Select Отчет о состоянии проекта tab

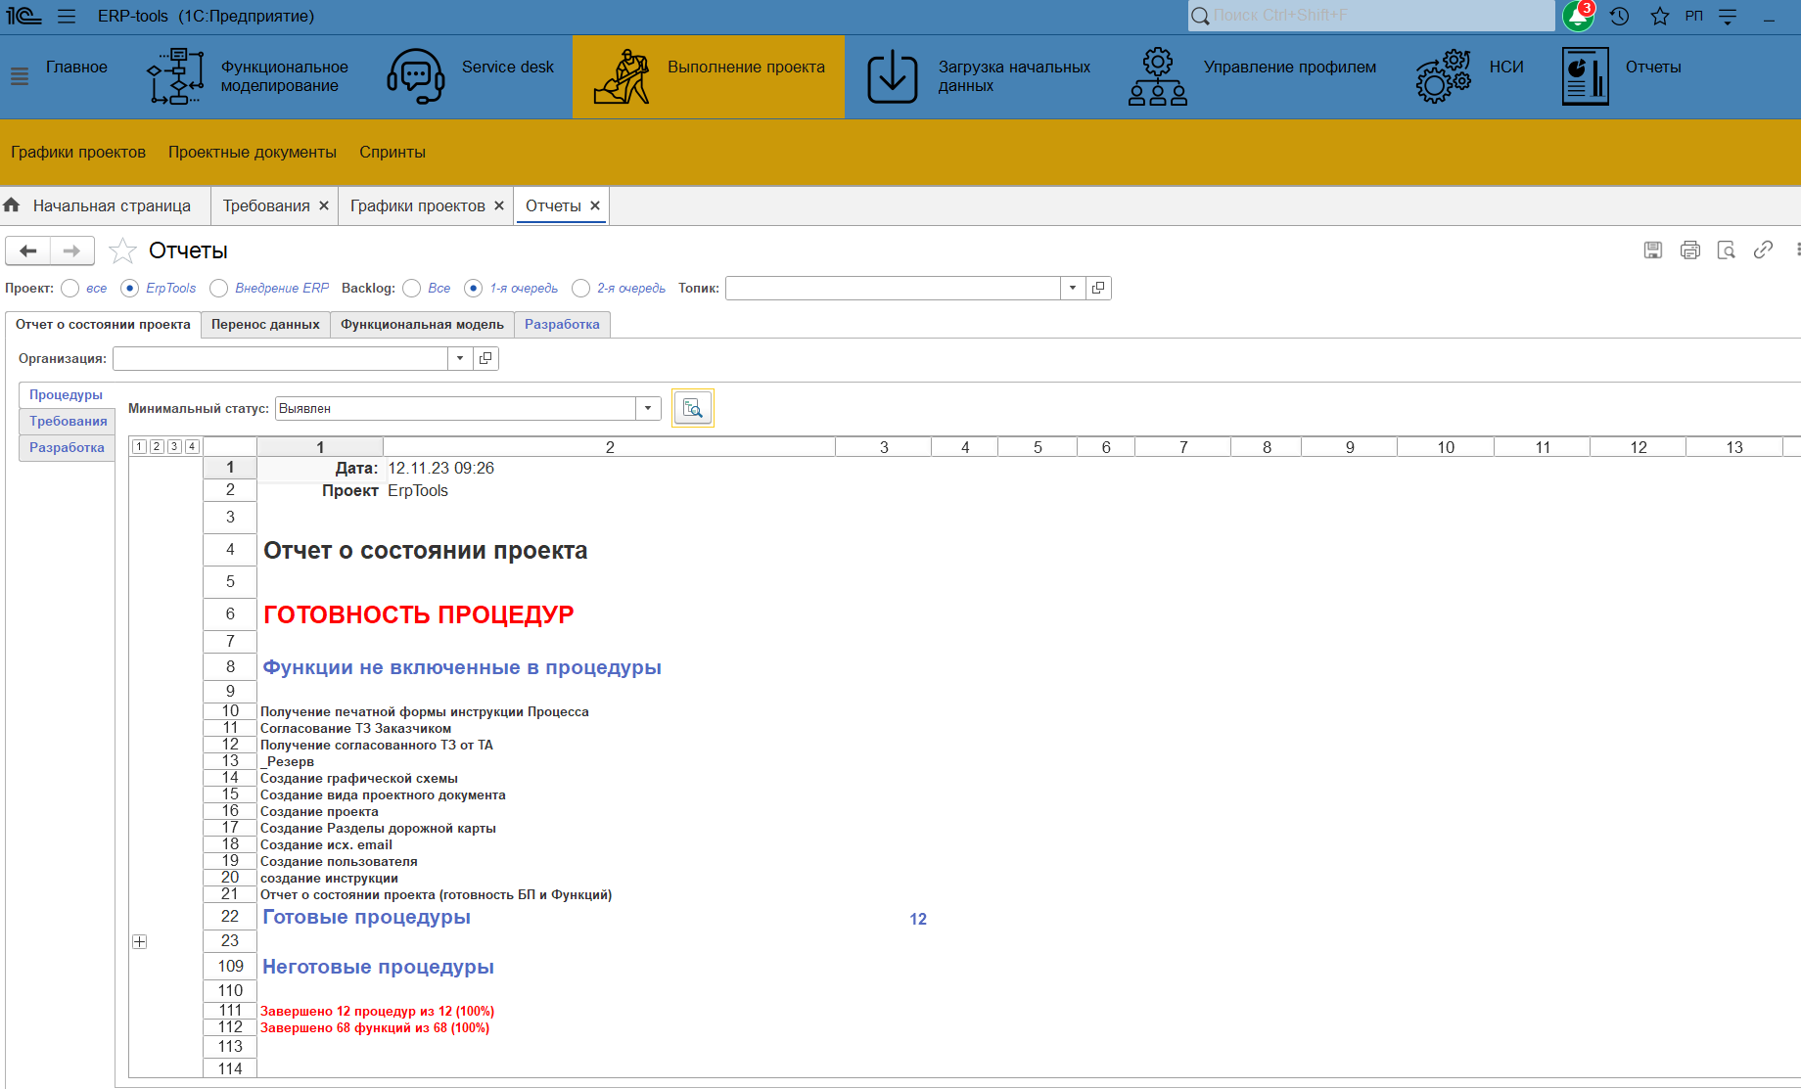click(x=103, y=324)
